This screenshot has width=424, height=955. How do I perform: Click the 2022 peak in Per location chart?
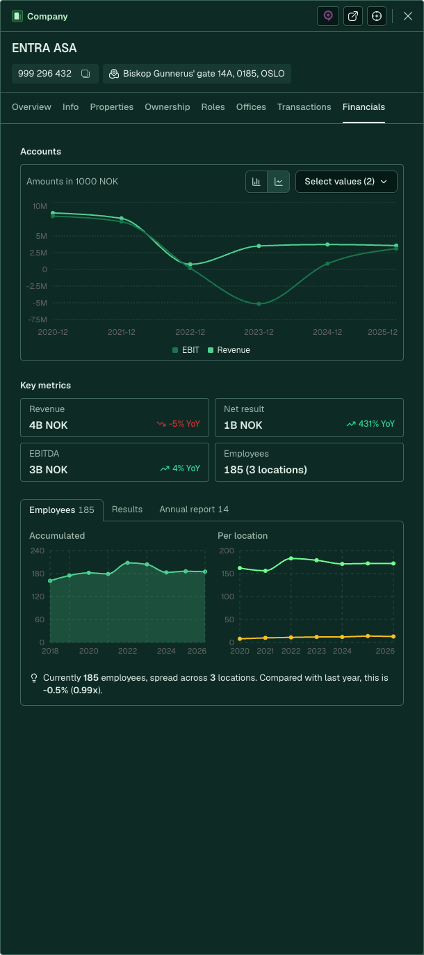pos(291,558)
